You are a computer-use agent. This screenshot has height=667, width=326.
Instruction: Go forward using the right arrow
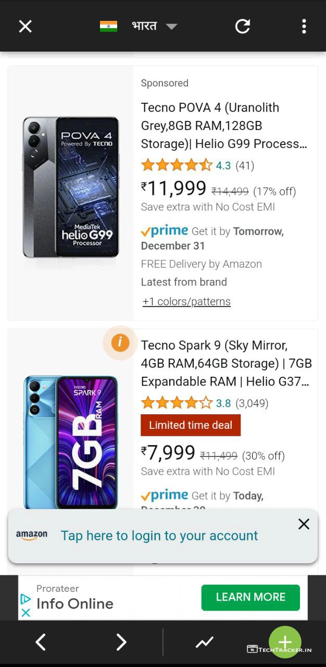[x=121, y=642]
